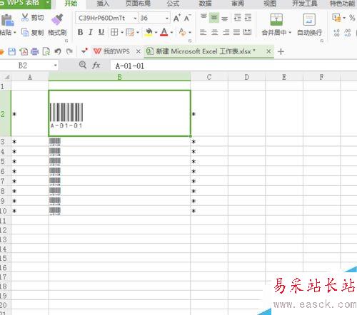Click the increase indent icon
The image size is (357, 315).
[248, 18]
